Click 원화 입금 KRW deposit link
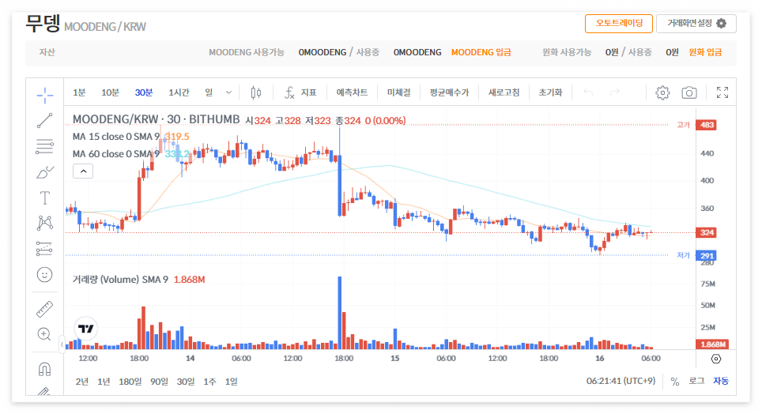Image resolution: width=762 pixels, height=414 pixels. coord(705,52)
